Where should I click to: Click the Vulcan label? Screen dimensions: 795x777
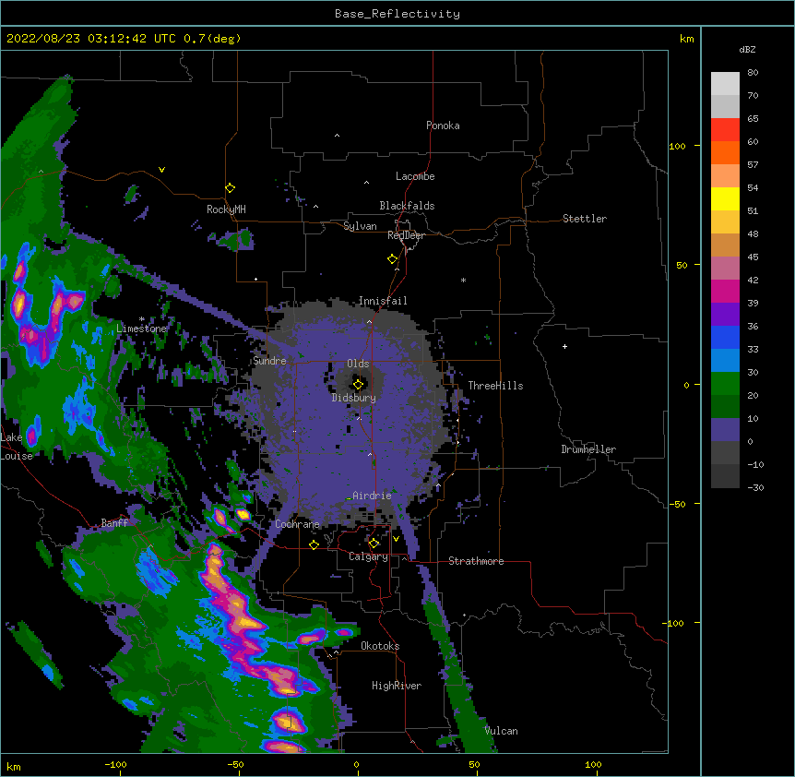[x=501, y=731]
